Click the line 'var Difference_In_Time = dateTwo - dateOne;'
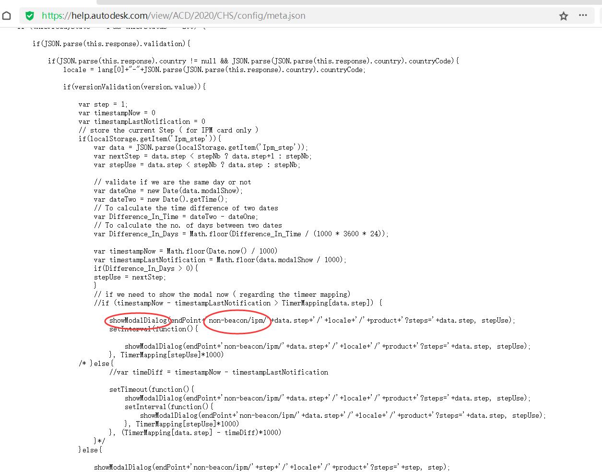 coord(176,217)
